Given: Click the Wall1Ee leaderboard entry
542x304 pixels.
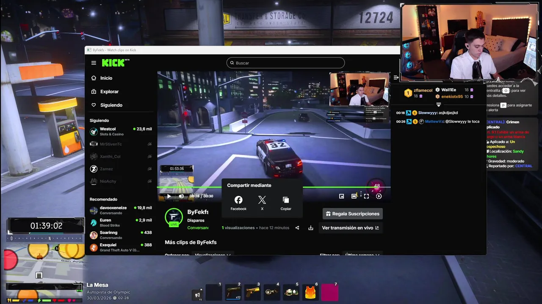Looking at the screenshot, I should 454,90.
